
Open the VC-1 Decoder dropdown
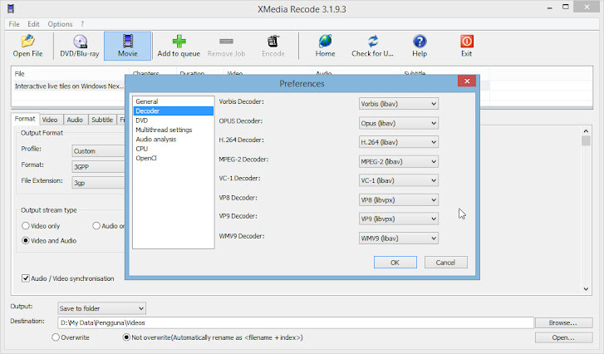pyautogui.click(x=398, y=180)
